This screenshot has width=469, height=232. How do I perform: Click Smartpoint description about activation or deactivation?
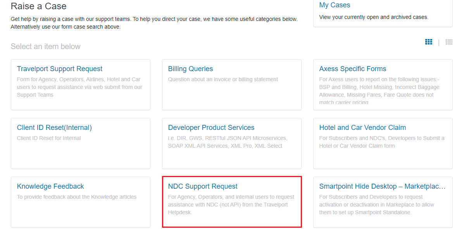point(377,205)
